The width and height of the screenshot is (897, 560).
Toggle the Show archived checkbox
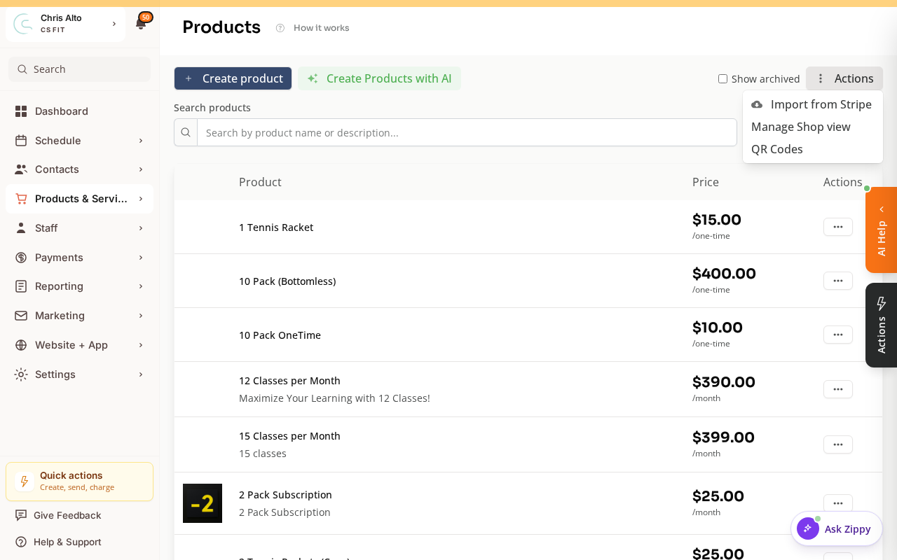(x=723, y=79)
